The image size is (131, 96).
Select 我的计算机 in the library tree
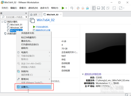click(12, 22)
